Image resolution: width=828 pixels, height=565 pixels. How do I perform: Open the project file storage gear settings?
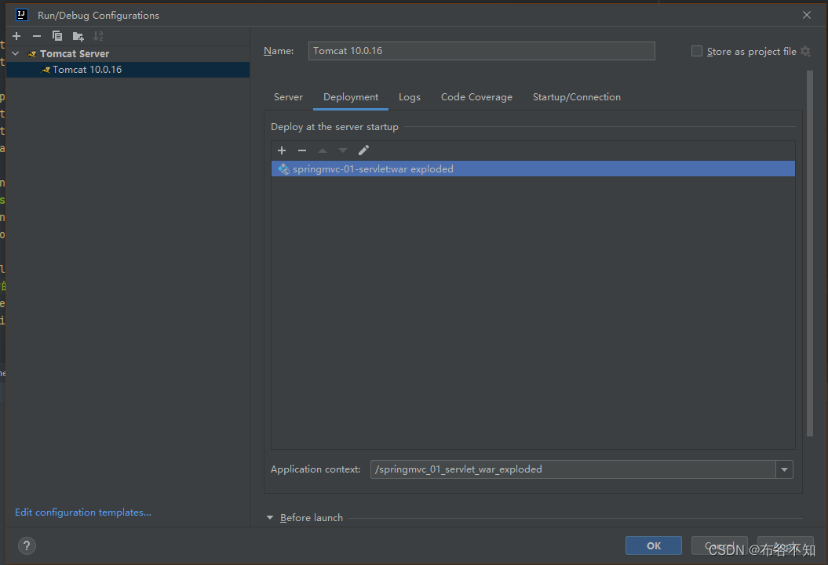pyautogui.click(x=805, y=51)
